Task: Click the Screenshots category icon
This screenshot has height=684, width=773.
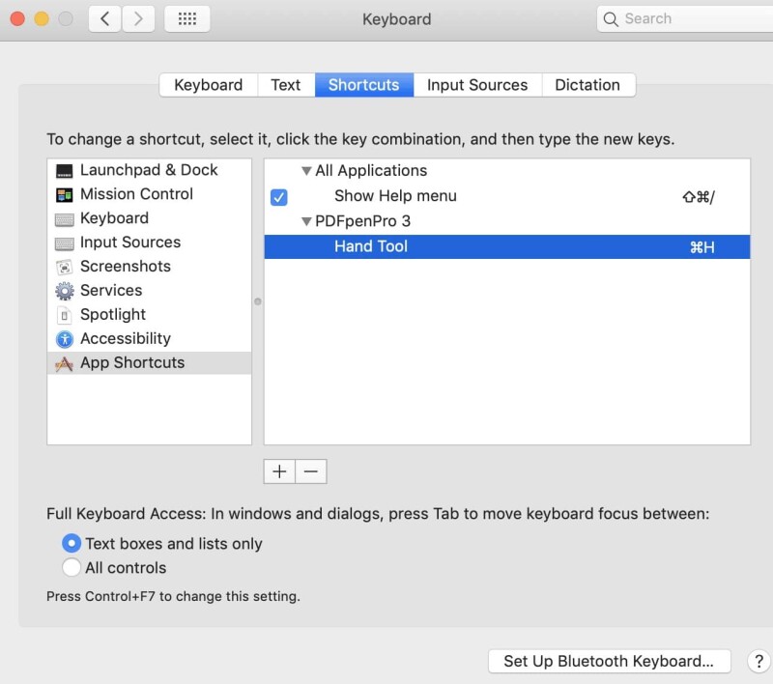Action: coord(64,267)
